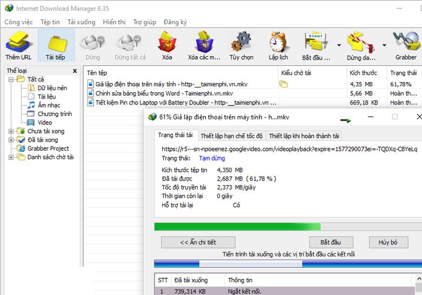The image size is (422, 295).
Task: Click the blue connection segments bar
Action: (288, 264)
